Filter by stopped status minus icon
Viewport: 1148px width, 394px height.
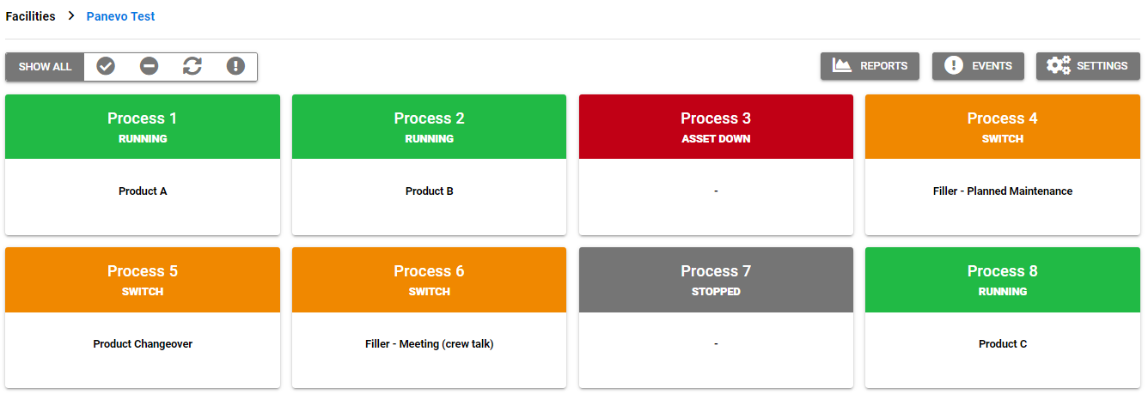(x=150, y=66)
